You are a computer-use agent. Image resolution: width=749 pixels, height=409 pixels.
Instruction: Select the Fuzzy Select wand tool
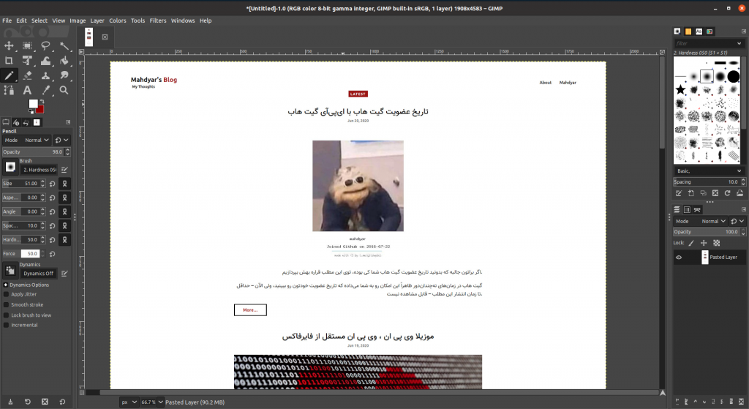[x=64, y=46]
